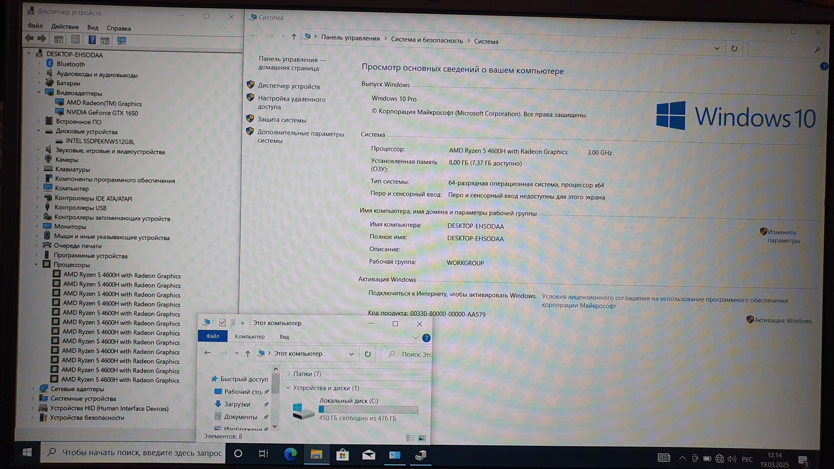Screen dimensions: 834x469
Task: Open Microsoft Edge from the taskbar
Action: tap(290, 454)
